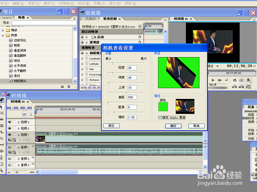Toggle eye visibility for 视频3 track

point(10,122)
